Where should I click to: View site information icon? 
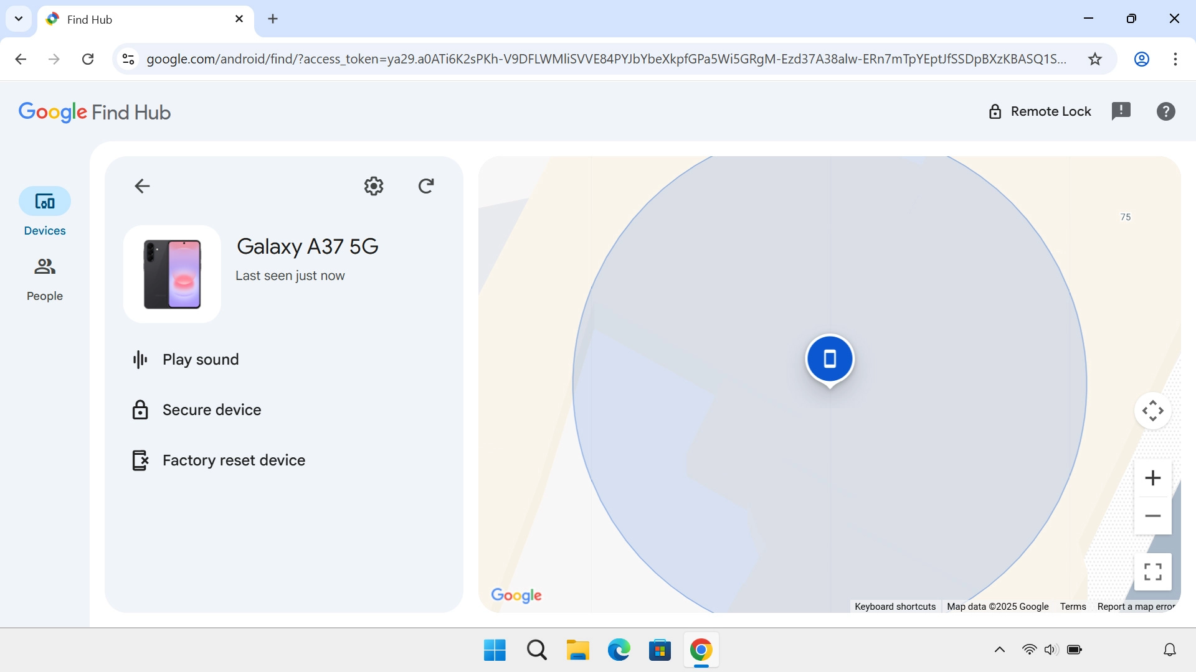point(128,59)
